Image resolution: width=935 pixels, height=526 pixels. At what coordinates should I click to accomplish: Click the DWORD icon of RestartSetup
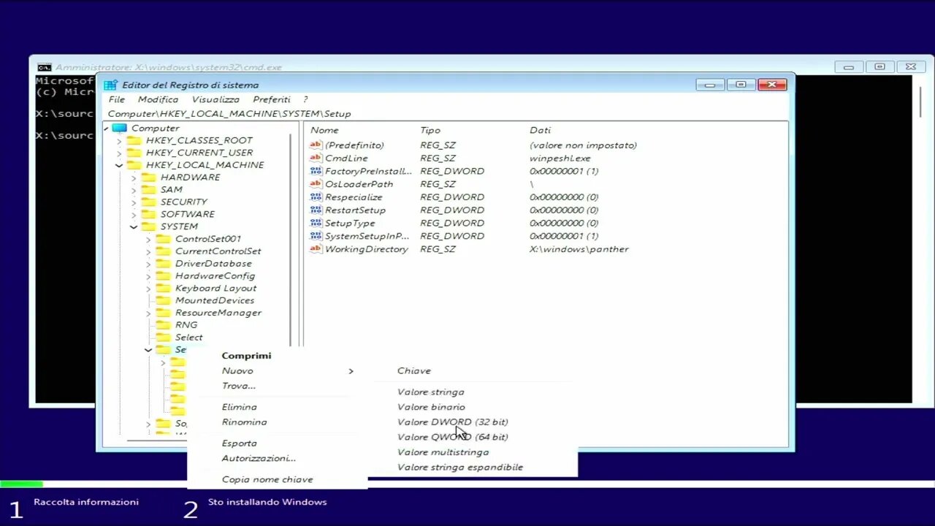pyautogui.click(x=316, y=210)
